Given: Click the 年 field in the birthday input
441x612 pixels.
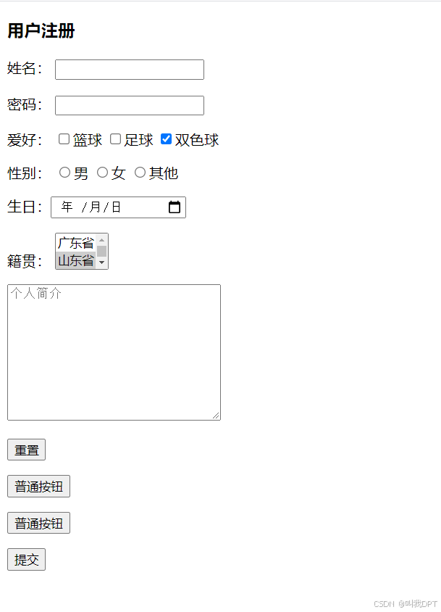Looking at the screenshot, I should [x=67, y=207].
